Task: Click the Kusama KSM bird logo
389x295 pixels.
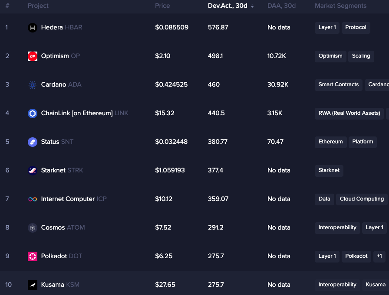Action: tap(33, 285)
